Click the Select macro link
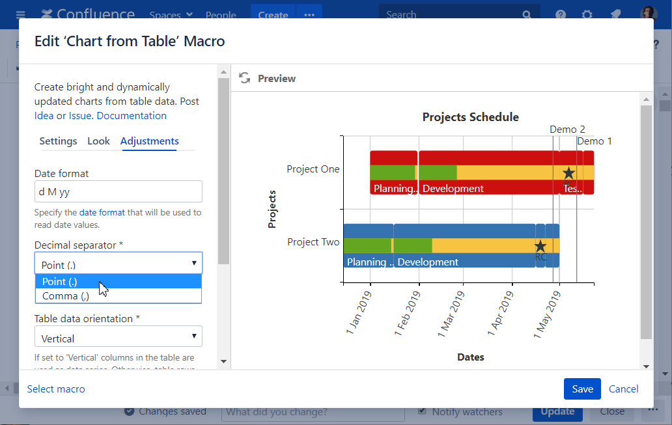Viewport: 672px width, 425px height. click(56, 389)
